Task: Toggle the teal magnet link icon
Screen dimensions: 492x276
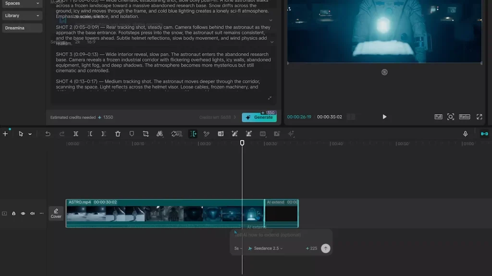Action: (484, 134)
